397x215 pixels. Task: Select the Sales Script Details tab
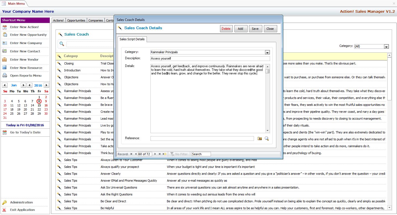[x=132, y=39]
